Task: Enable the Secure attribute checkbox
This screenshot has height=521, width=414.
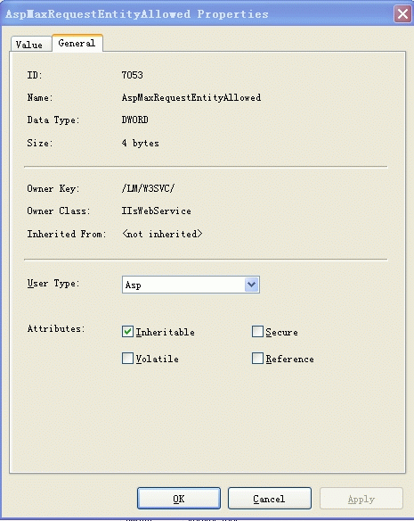Action: pyautogui.click(x=257, y=332)
